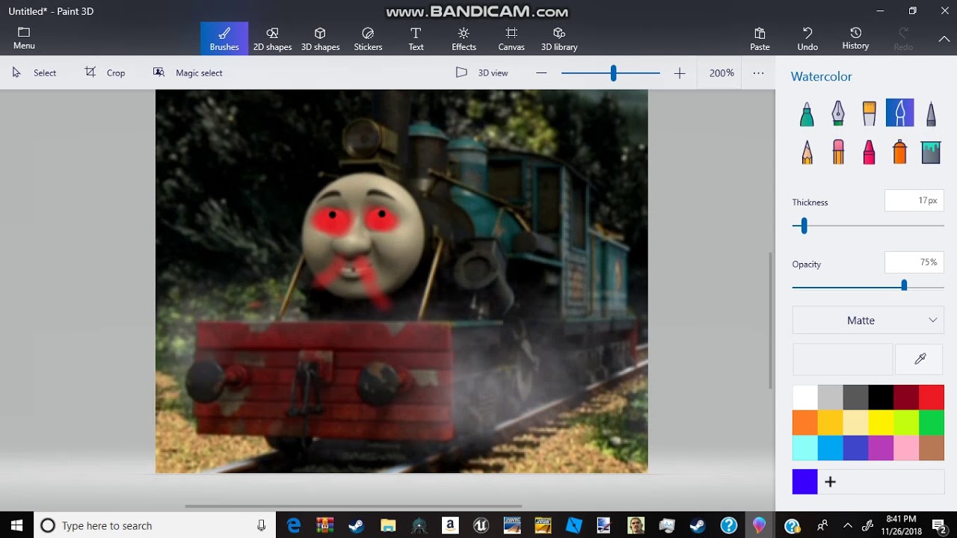The height and width of the screenshot is (538, 957).
Task: Open Microsoft Edge from the taskbar
Action: point(294,525)
